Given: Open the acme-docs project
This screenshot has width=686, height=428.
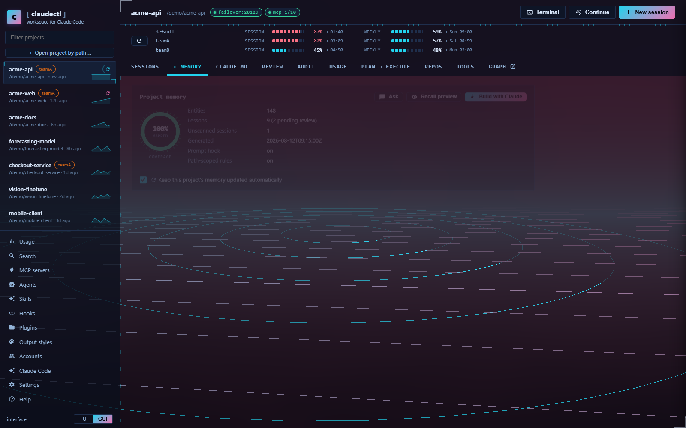Looking at the screenshot, I should point(60,121).
